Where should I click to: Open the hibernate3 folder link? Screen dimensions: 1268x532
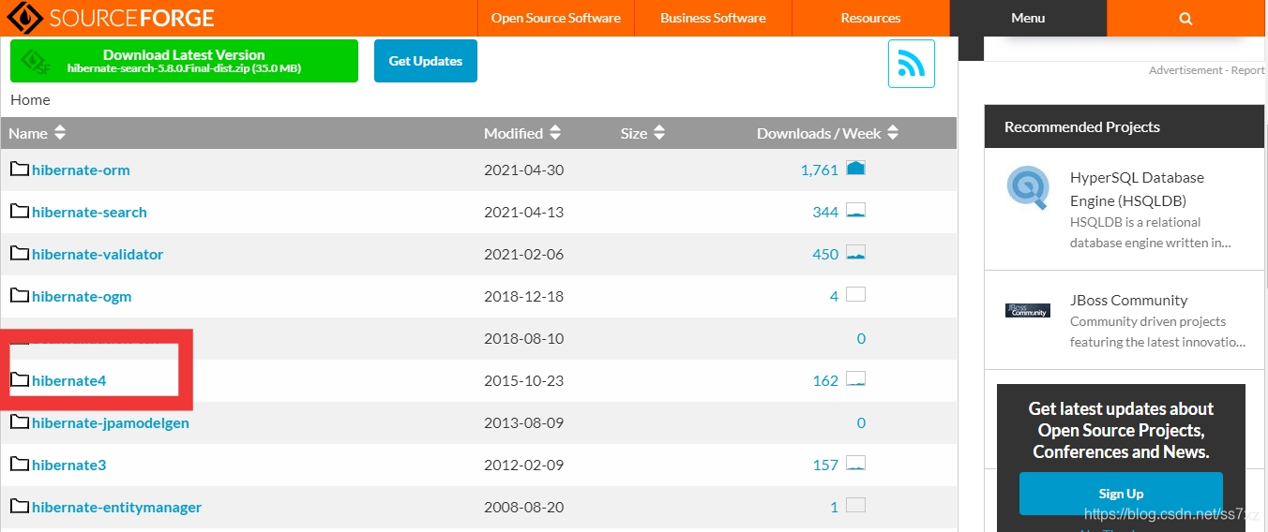69,465
